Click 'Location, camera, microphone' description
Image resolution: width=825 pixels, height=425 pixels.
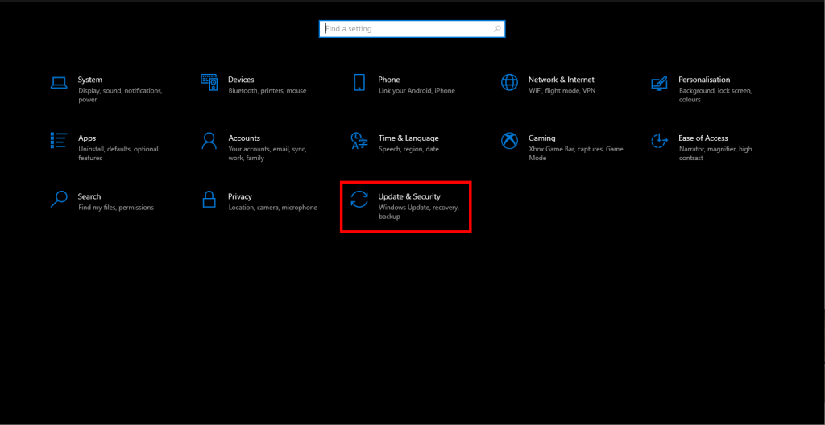point(273,208)
